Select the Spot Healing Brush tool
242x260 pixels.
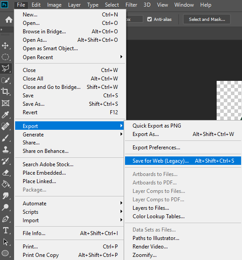5,126
